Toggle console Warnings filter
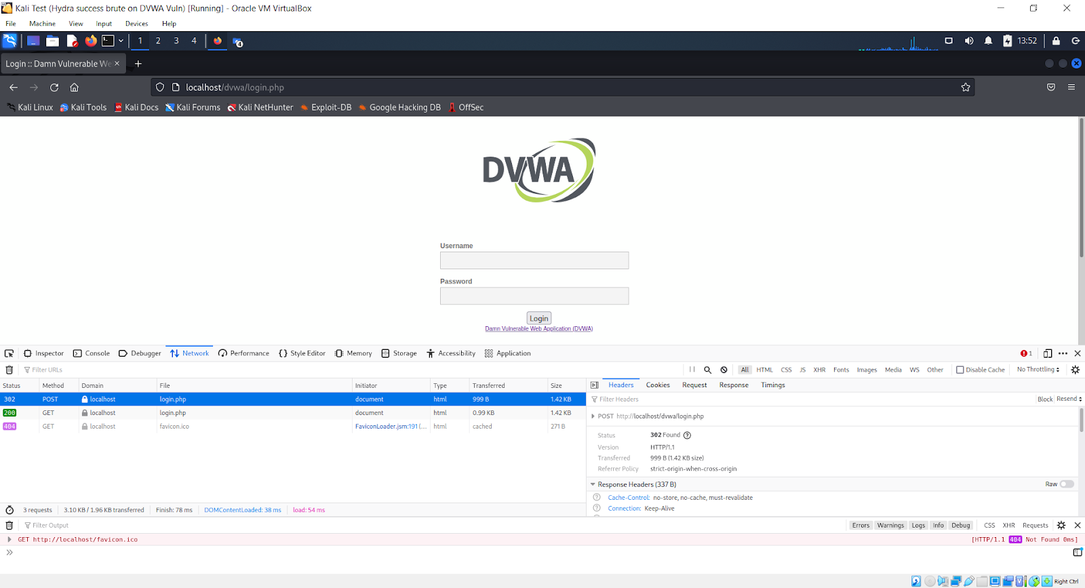The image size is (1085, 588). (x=890, y=526)
